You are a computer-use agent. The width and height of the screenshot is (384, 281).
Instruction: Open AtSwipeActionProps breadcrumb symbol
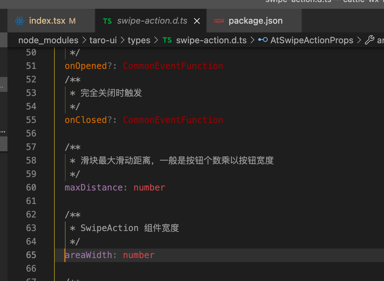pos(312,40)
